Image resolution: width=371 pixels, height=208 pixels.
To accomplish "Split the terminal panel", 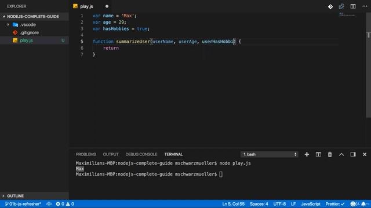I will [x=318, y=154].
